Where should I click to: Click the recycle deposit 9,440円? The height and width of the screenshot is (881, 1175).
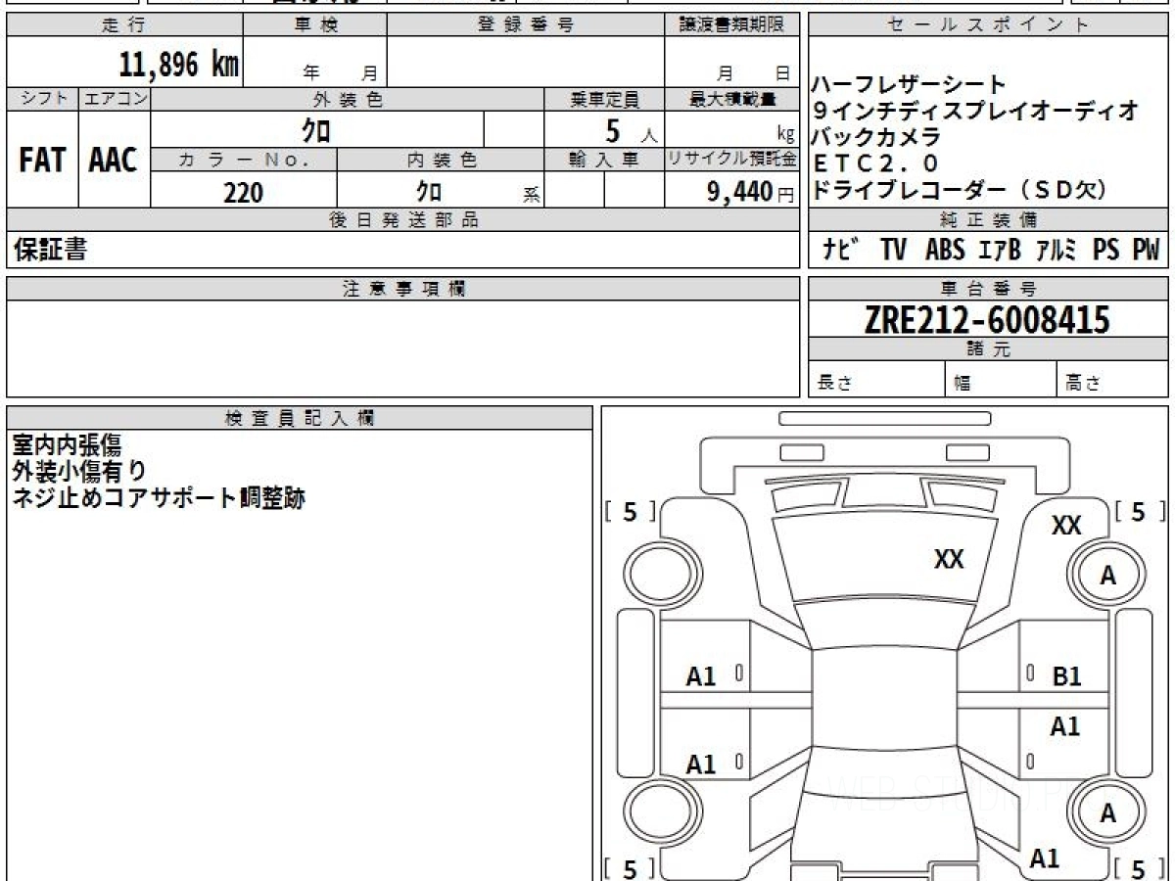751,193
